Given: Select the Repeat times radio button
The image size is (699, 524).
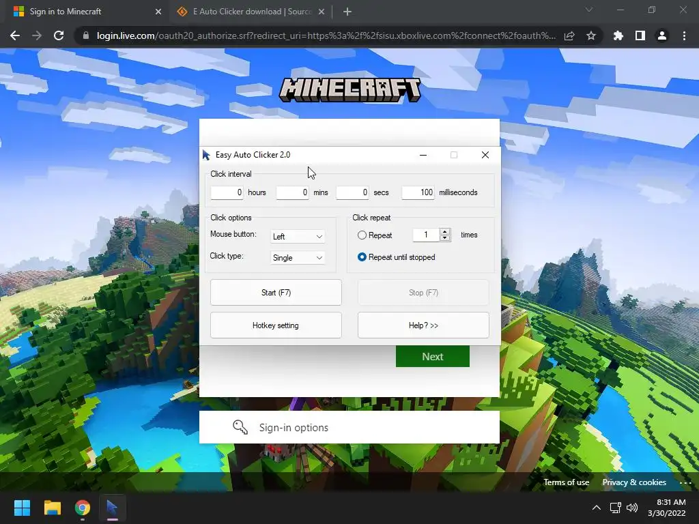Looking at the screenshot, I should pyautogui.click(x=362, y=235).
